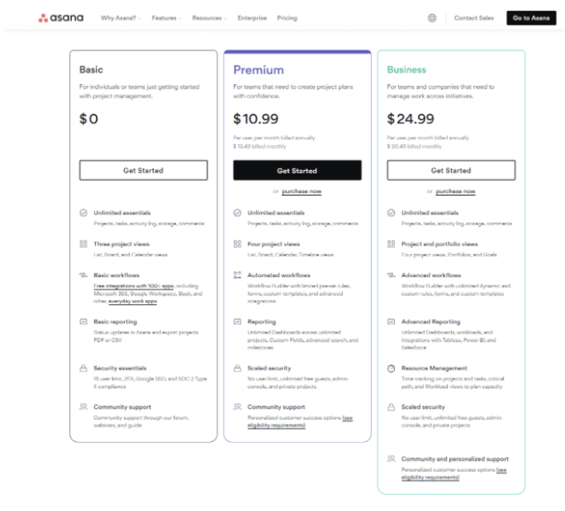Viewport: 565px width, 511px height.
Task: Click the Premium Automated workflows icon
Action: pos(237,275)
